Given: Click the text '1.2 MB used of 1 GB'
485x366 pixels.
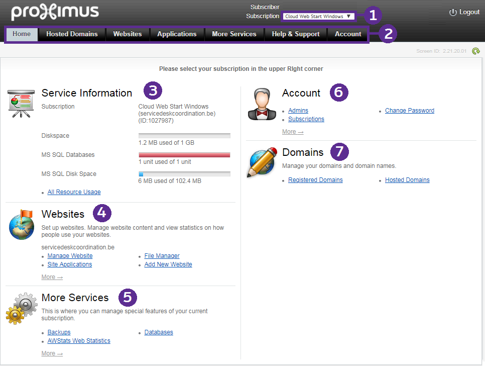Looking at the screenshot, I should click(166, 143).
